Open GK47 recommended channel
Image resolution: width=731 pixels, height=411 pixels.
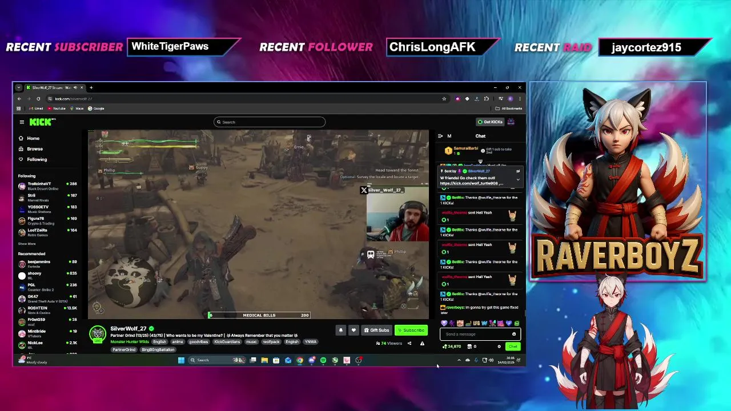point(48,299)
